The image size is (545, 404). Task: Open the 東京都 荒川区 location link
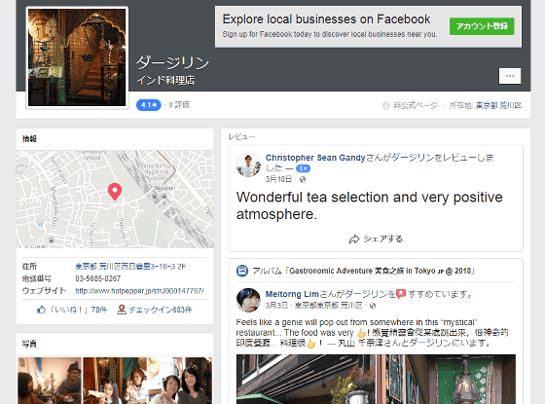[x=498, y=105]
